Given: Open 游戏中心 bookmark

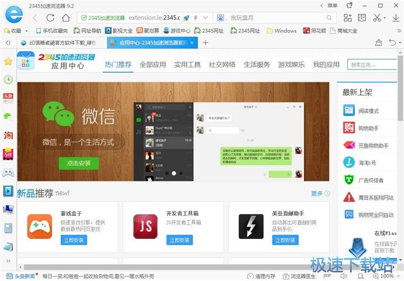Looking at the screenshot, I should (177, 31).
